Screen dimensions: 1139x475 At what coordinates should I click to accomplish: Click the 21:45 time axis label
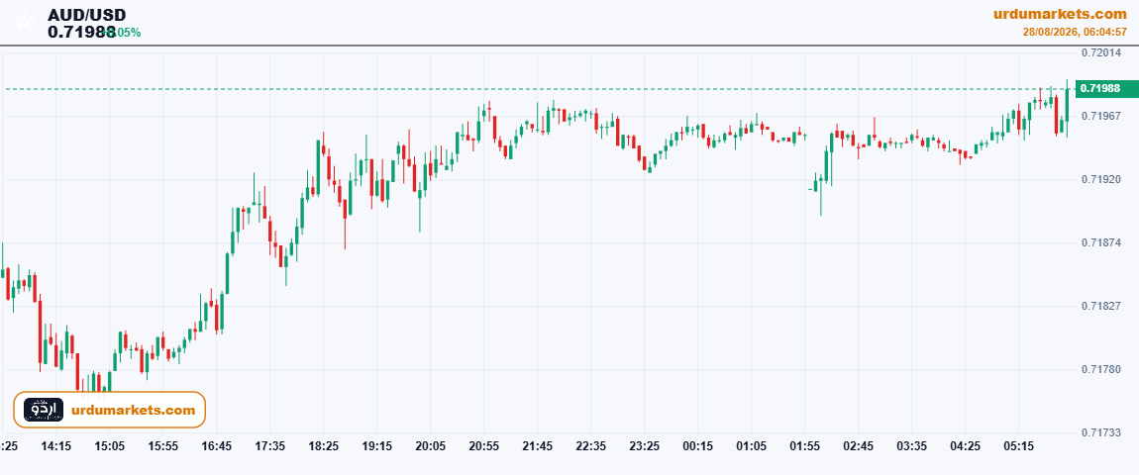tap(537, 446)
